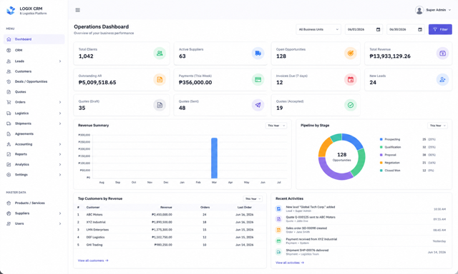Click GHI Trading customer row
The image size is (458, 274).
170,245
